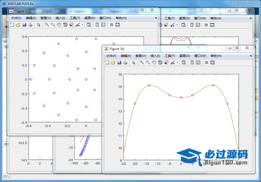This screenshot has width=261, height=182.
Task: Click New Figure icon in Figure 10 toolbar
Action: tap(107, 63)
